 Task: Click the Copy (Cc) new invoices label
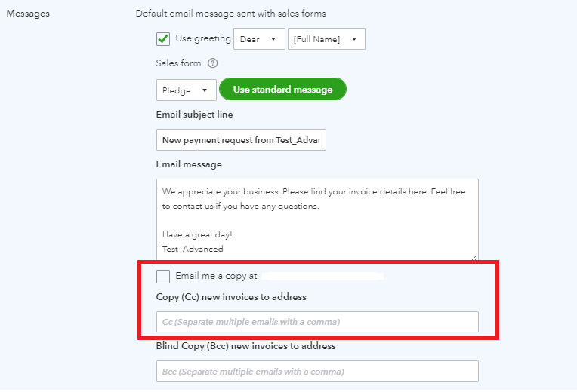pos(231,297)
